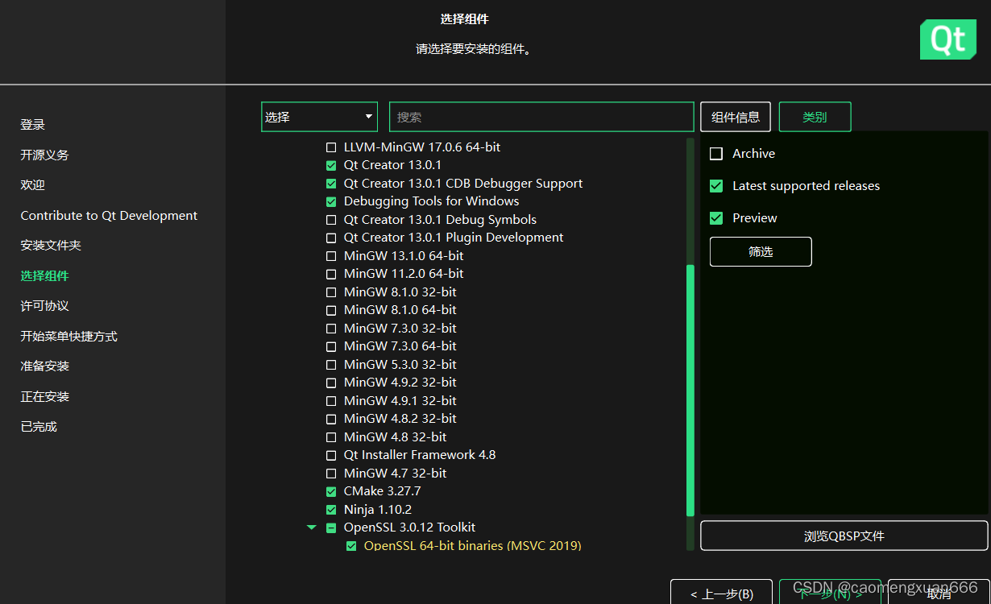This screenshot has width=991, height=604.
Task: Check the MinGW 5.3.0 32-bit checkbox
Action: point(331,366)
